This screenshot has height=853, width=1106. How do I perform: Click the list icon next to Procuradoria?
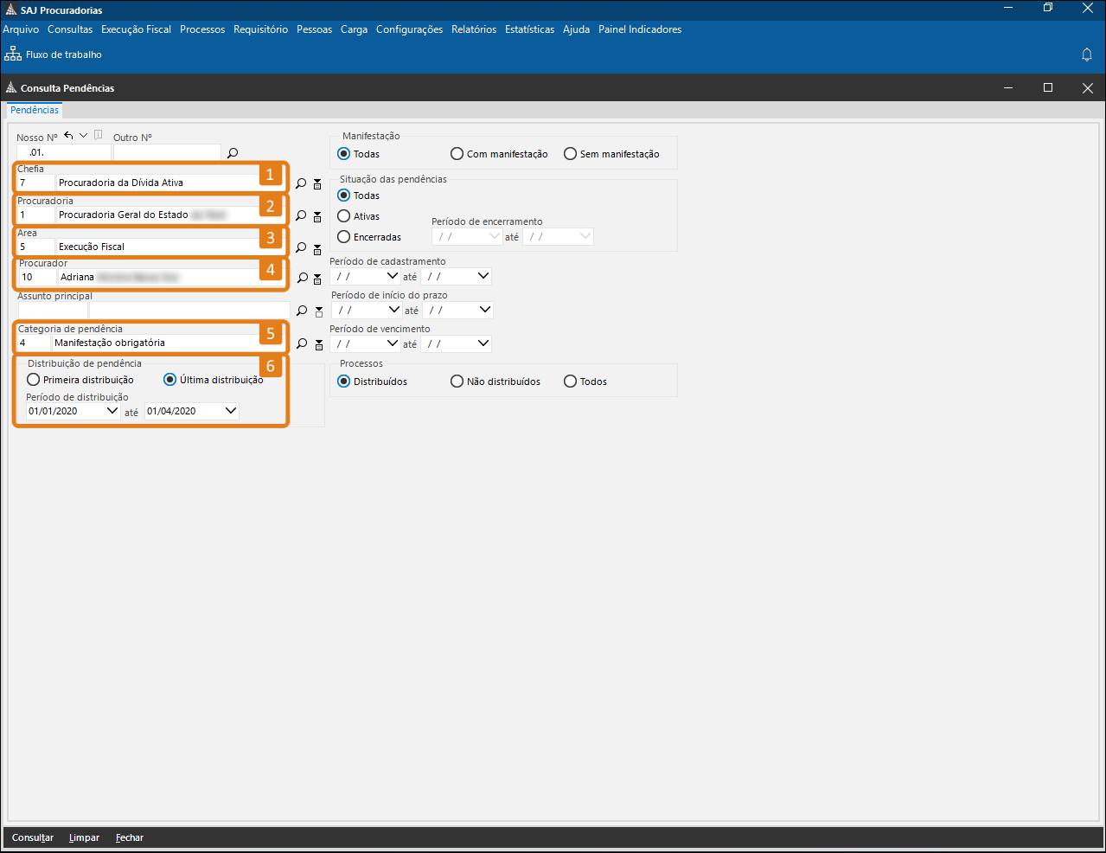(317, 216)
